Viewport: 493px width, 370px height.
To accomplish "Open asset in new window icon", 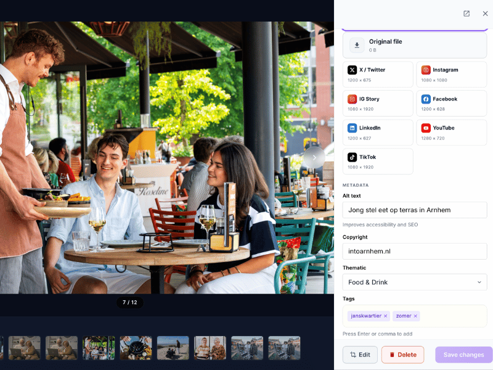I will pos(467,14).
